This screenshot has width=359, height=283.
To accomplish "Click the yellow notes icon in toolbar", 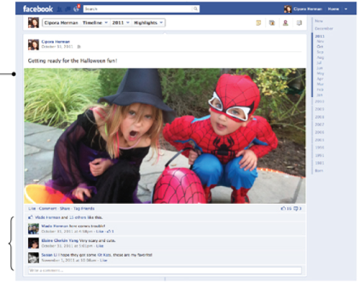I will (259, 23).
